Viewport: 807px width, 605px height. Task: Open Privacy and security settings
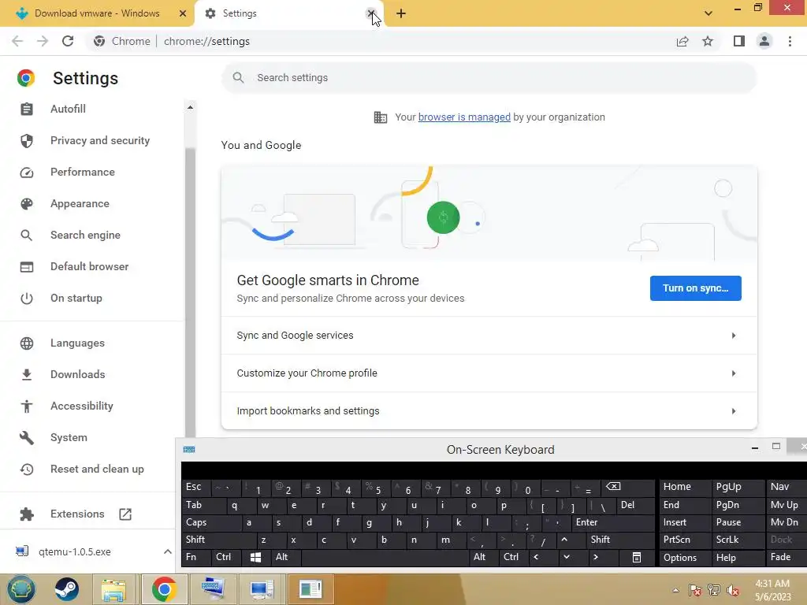[100, 140]
